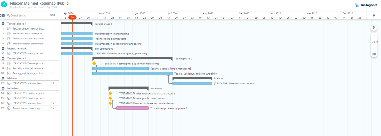Click the Implementation interop testing Gantt bar
The width and height of the screenshot is (381, 136).
(x=77, y=34)
